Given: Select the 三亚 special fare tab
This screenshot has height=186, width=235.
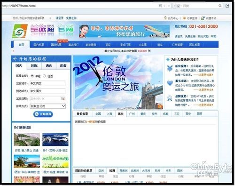Looking at the screenshot, I should pyautogui.click(x=177, y=114).
